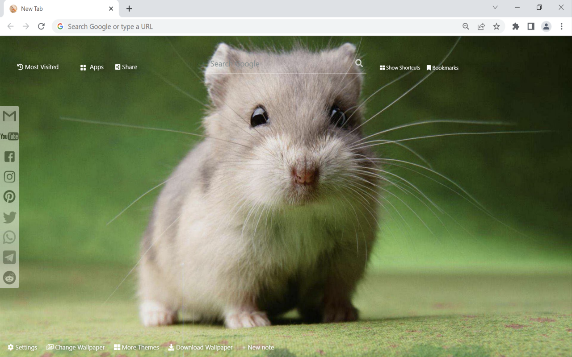Open the profile avatar menu

[546, 27]
